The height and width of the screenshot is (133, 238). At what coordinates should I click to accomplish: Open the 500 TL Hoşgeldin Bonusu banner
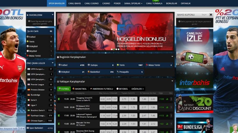[115, 32]
